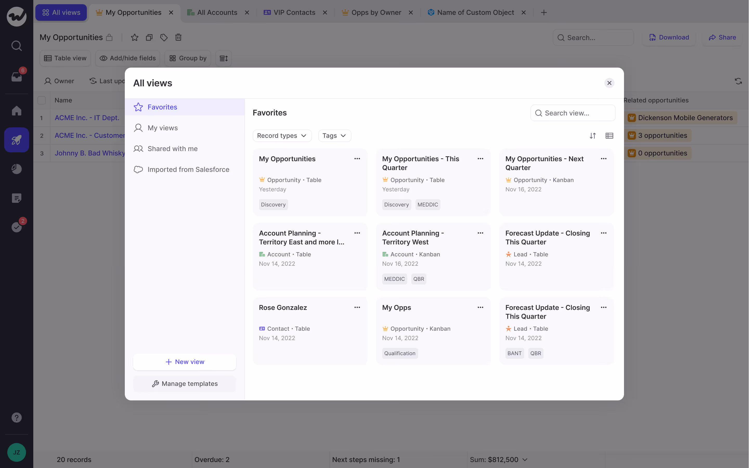Click the duplicate view icon

tap(149, 37)
